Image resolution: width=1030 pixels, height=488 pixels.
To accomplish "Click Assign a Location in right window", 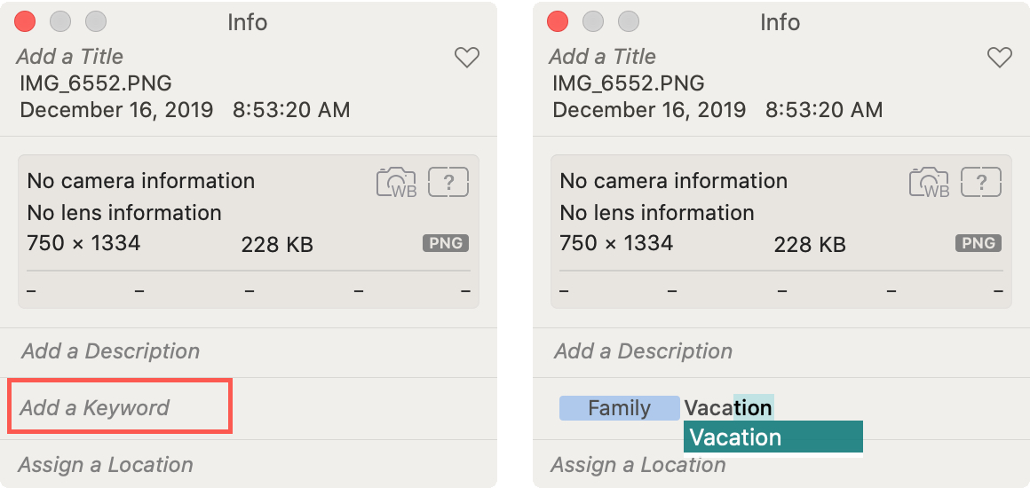I will tap(638, 465).
